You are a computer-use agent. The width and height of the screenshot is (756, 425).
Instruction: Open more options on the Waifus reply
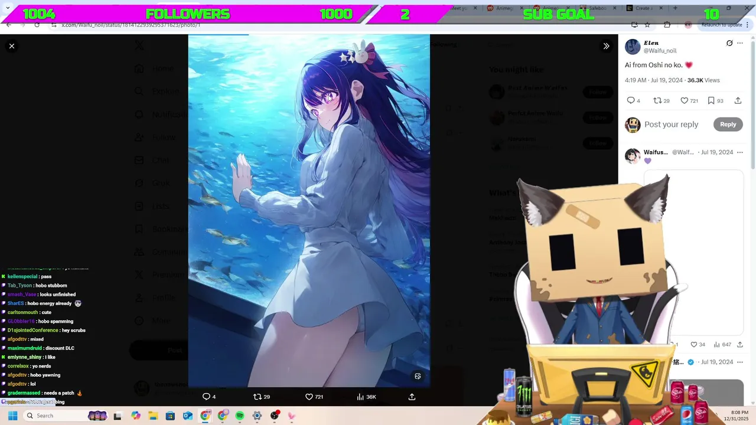pyautogui.click(x=740, y=152)
